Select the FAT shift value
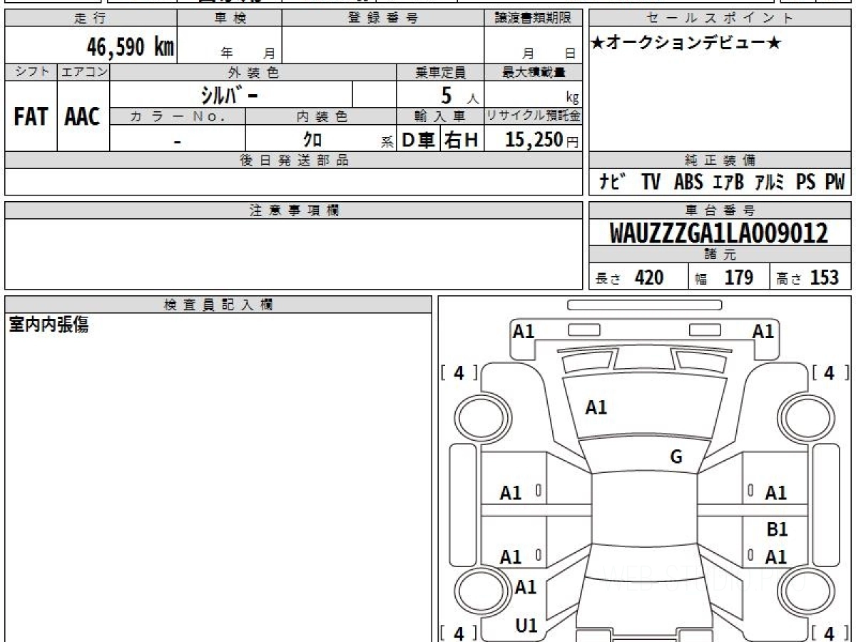 (31, 117)
